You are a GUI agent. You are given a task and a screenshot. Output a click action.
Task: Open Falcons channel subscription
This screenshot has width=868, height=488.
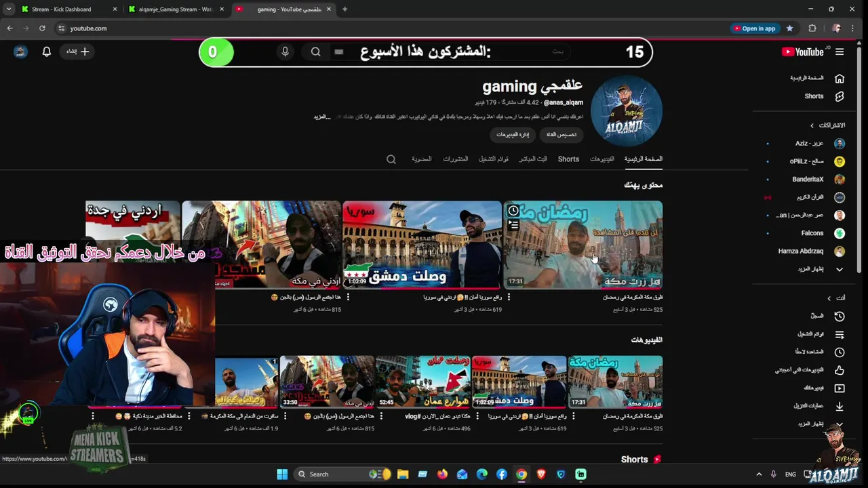[822, 233]
